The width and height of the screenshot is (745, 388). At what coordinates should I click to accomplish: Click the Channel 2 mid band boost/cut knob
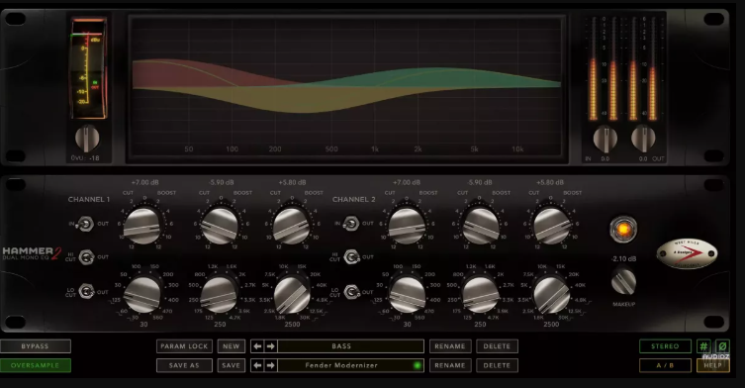[481, 226]
